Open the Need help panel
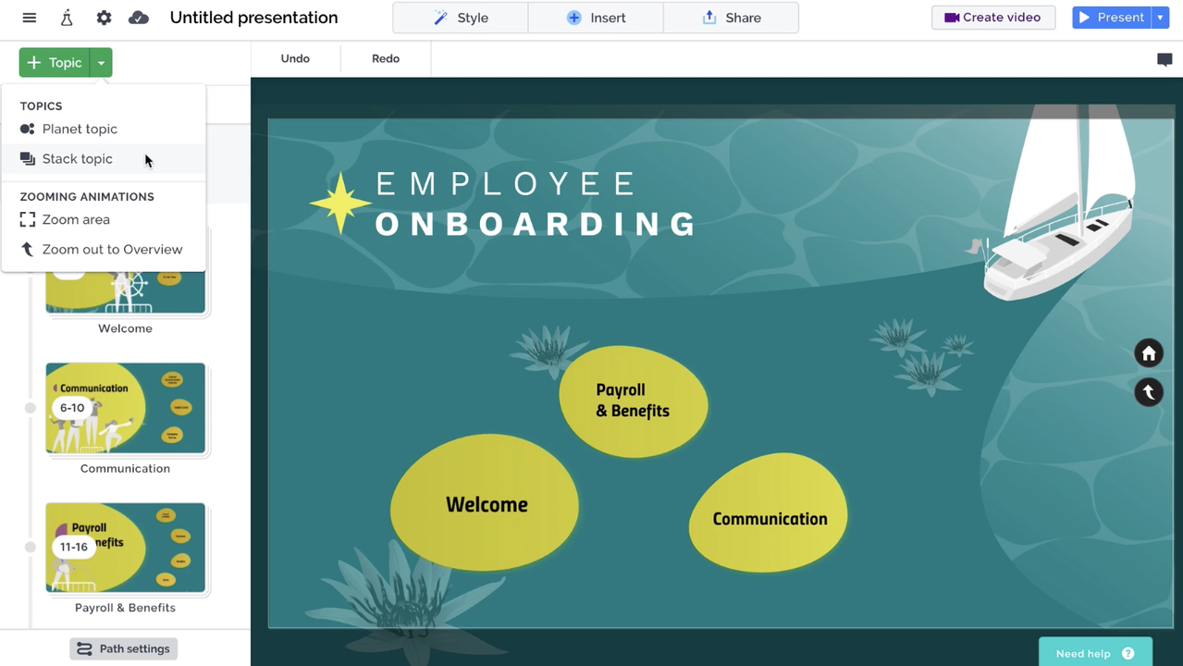1183x666 pixels. 1095,652
